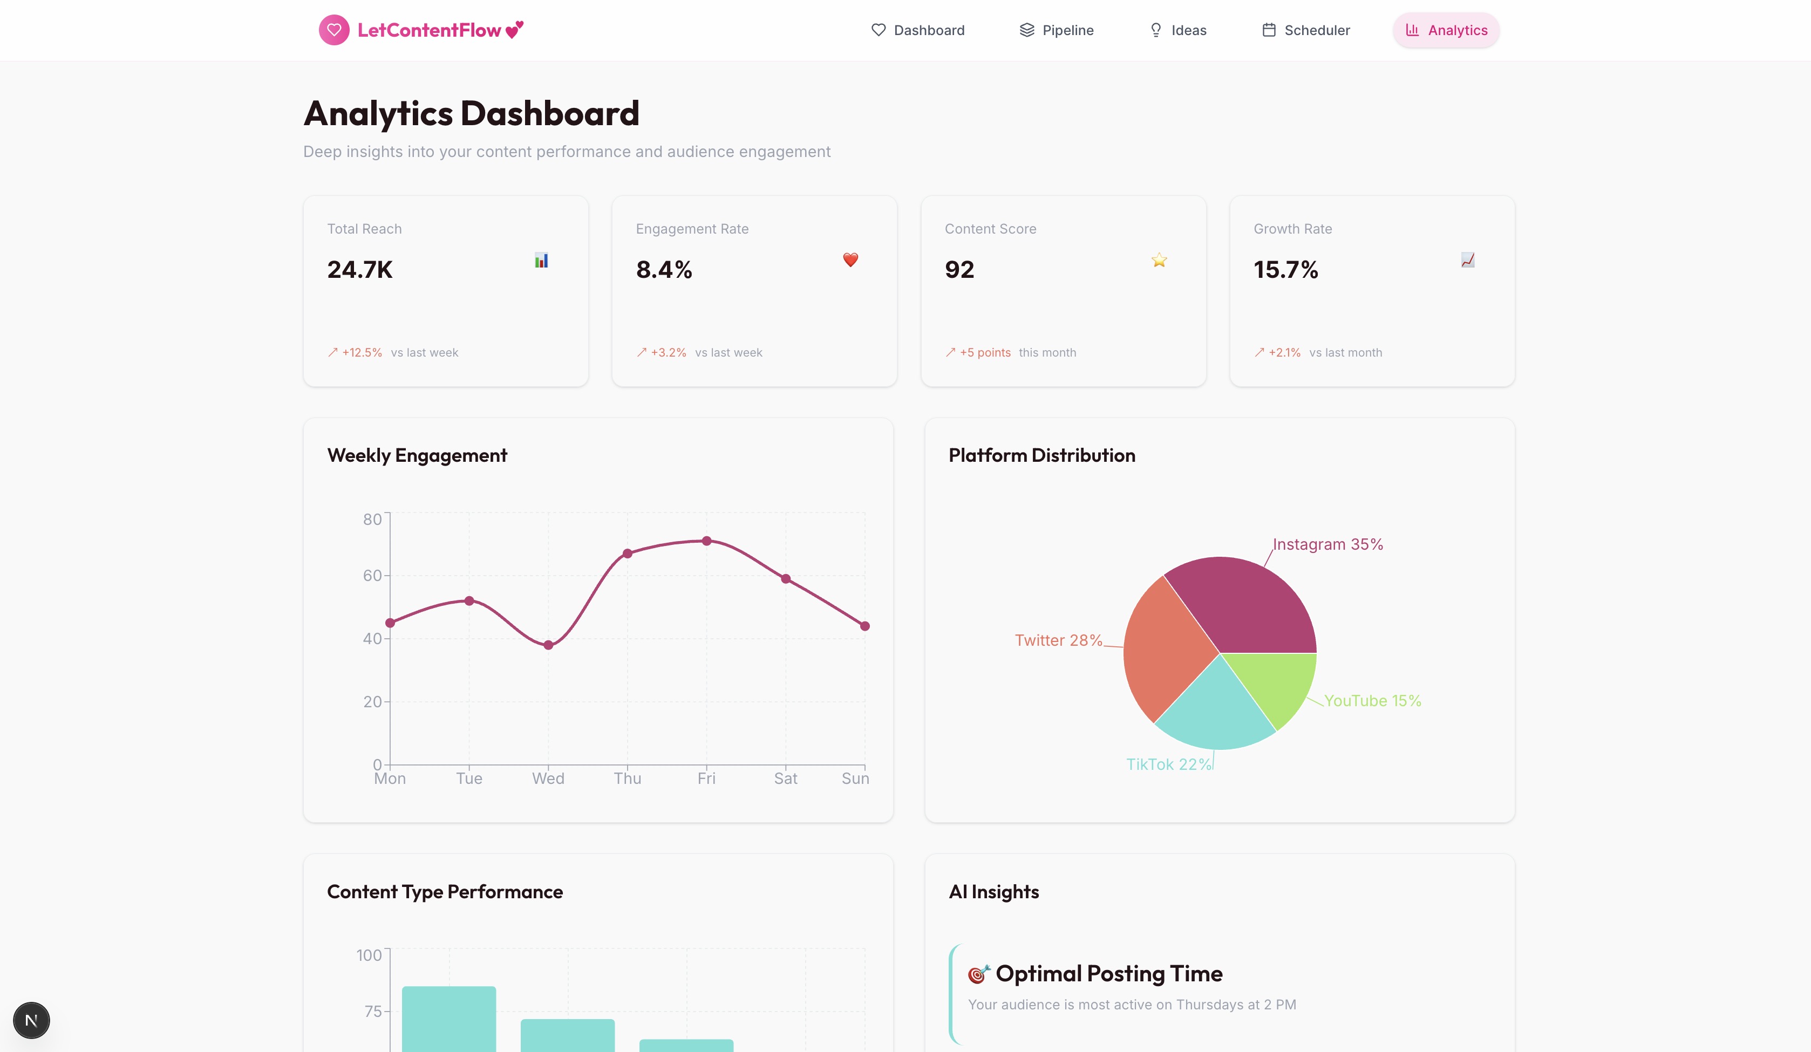Click the pink heart logo icon
The height and width of the screenshot is (1052, 1811).
[x=333, y=30]
